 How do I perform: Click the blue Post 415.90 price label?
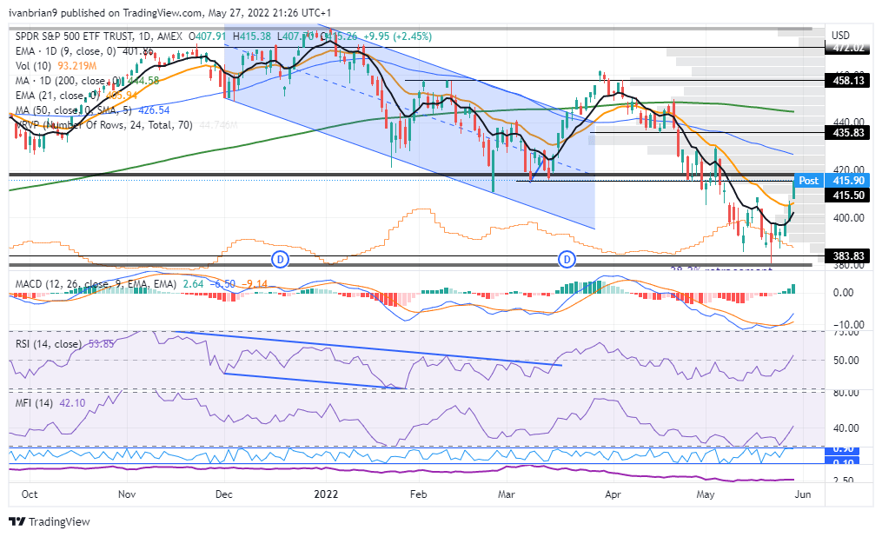832,181
